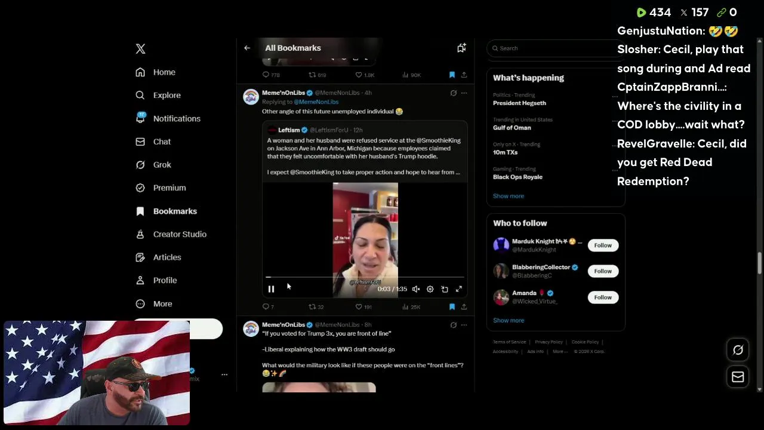Show more under Who to follow
Screen dimensions: 764x430
509,320
